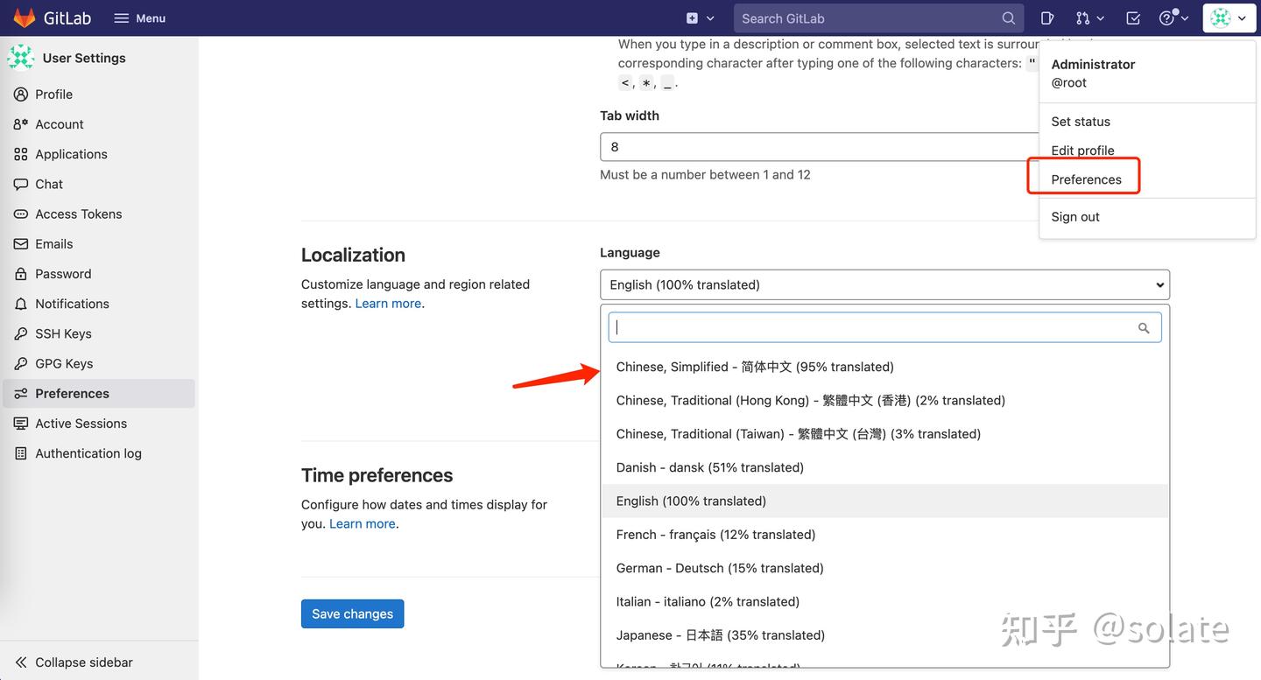Open the SSH Keys settings icon
Image resolution: width=1261 pixels, height=680 pixels.
coord(19,333)
